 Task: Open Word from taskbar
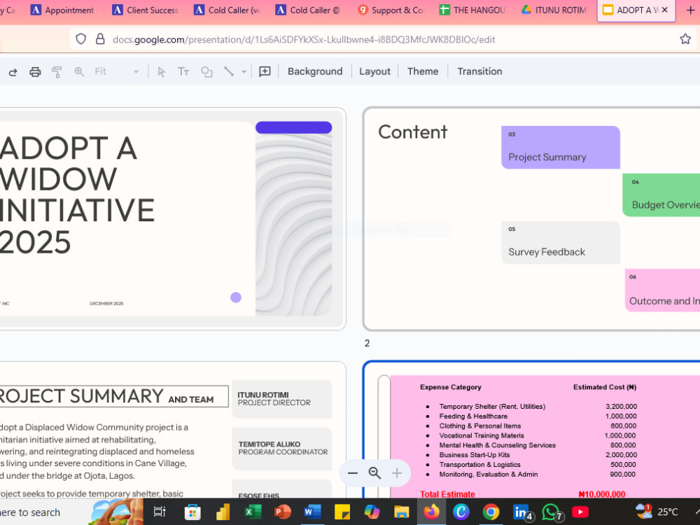click(x=312, y=512)
